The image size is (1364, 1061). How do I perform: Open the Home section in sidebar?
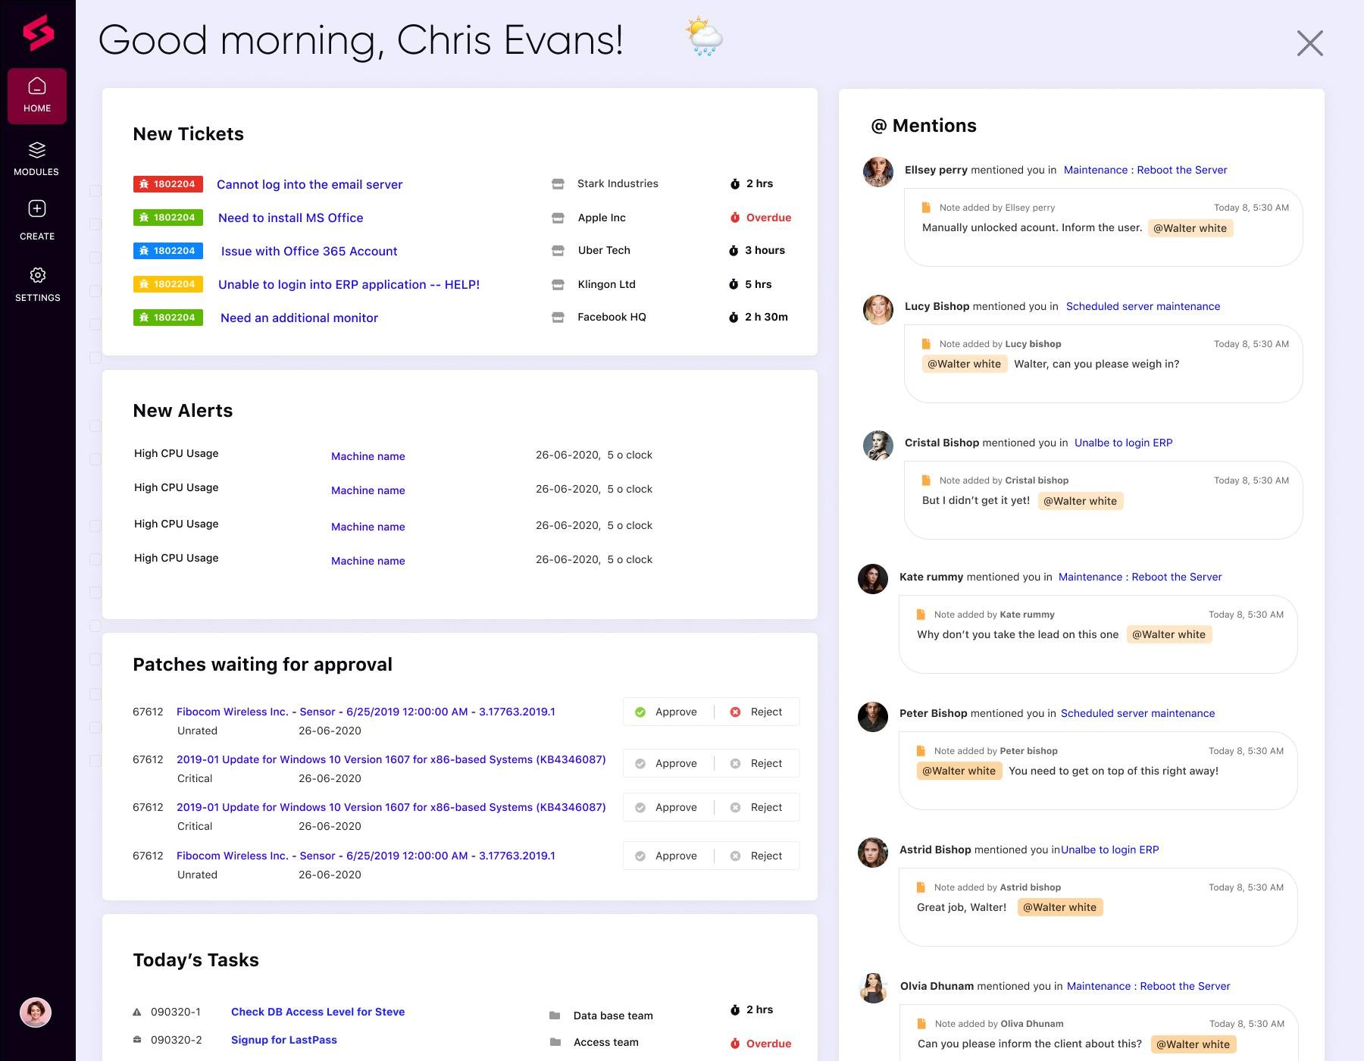(x=37, y=96)
